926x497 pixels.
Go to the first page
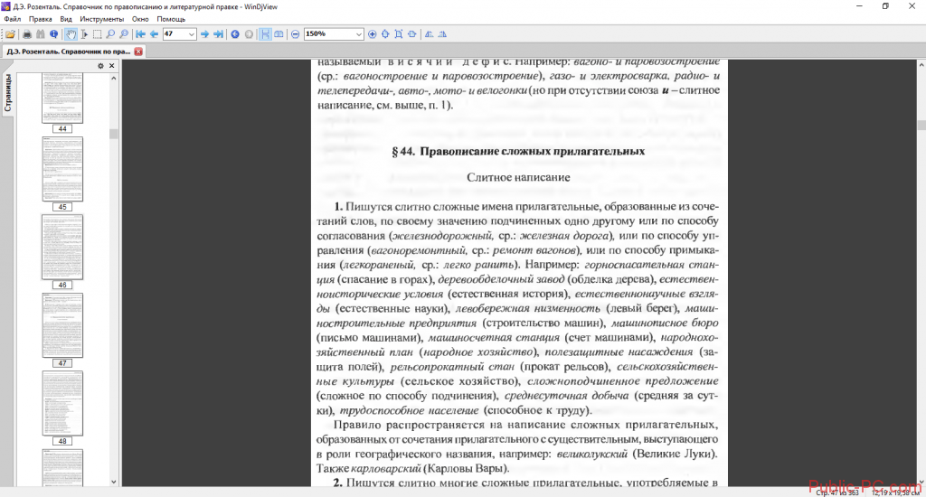(140, 34)
